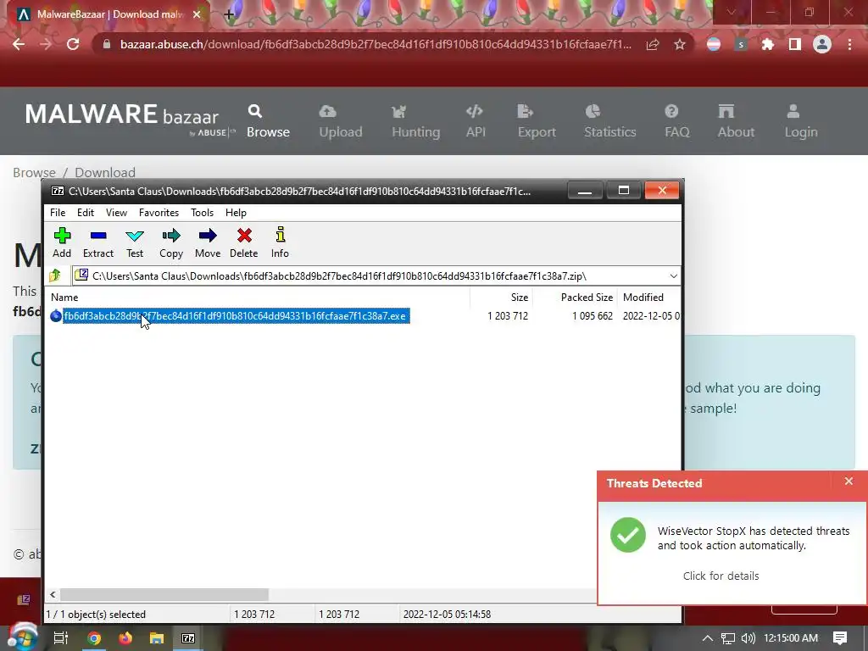
Task: Click the left scroll arrow in 7-Zip
Action: point(53,594)
